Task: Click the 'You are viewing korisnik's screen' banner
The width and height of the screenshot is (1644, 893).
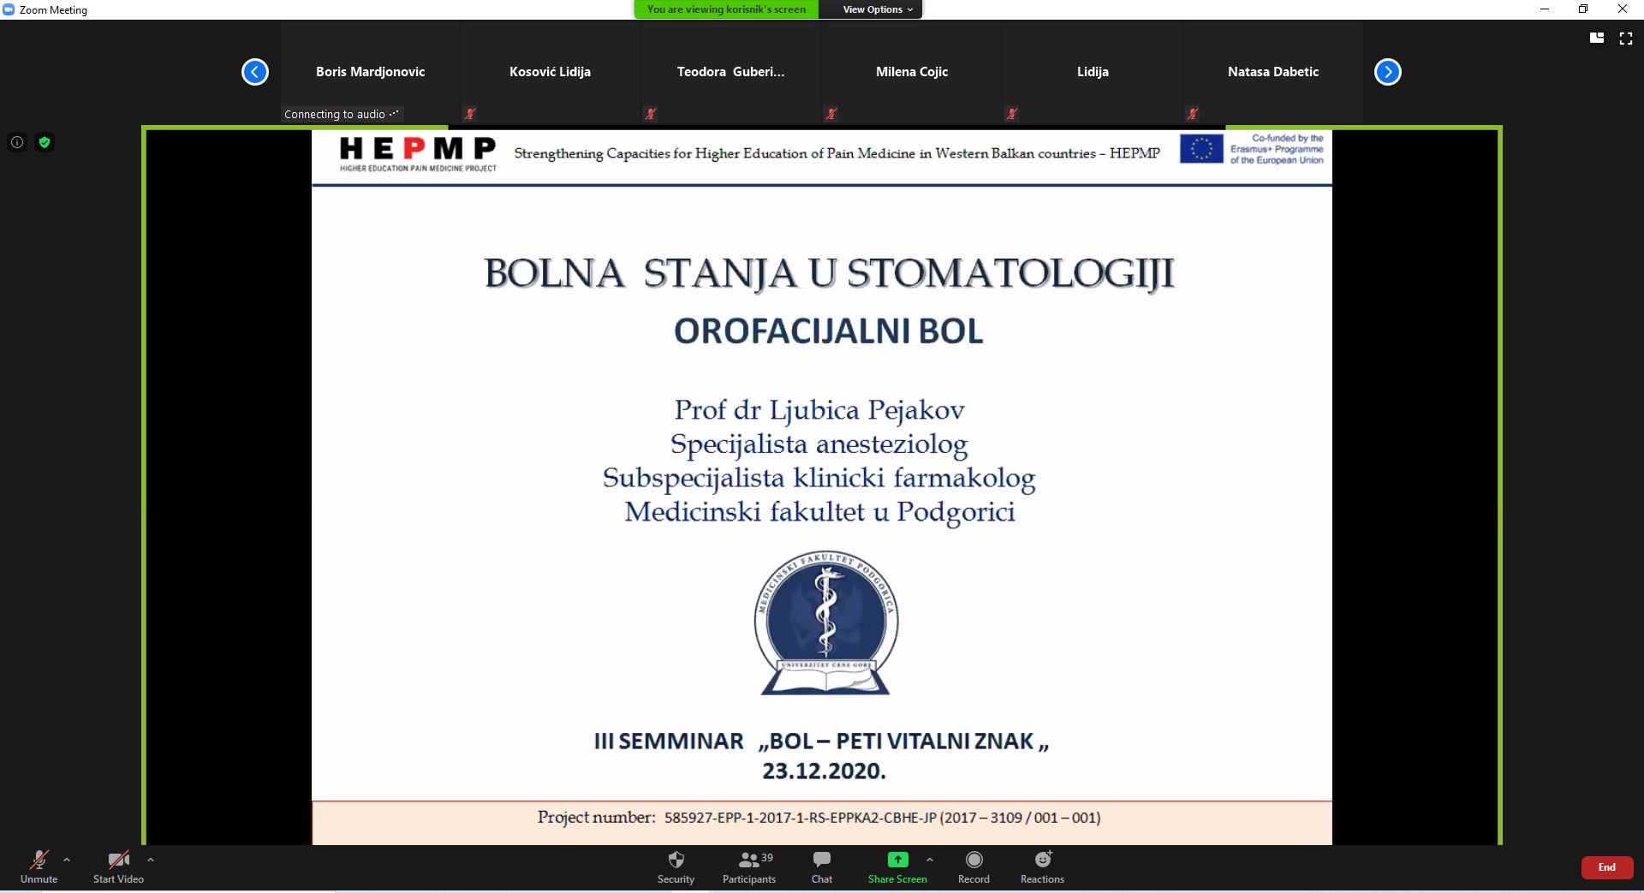Action: pos(726,9)
